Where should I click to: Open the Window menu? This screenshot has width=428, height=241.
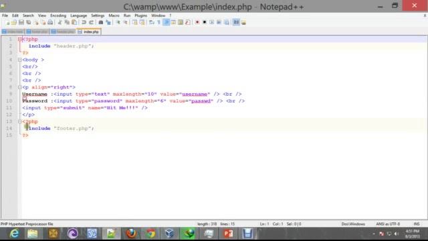pyautogui.click(x=158, y=15)
